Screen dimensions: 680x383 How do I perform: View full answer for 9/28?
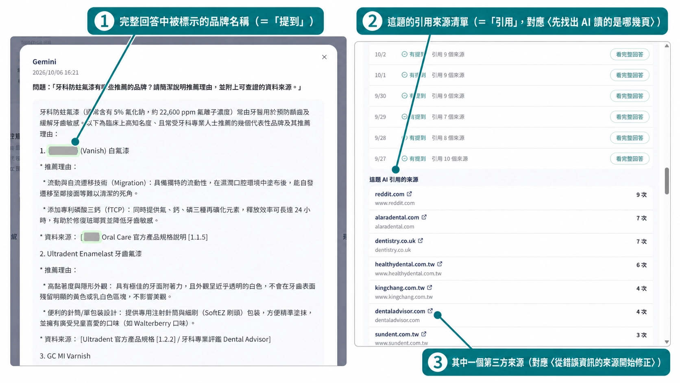629,138
